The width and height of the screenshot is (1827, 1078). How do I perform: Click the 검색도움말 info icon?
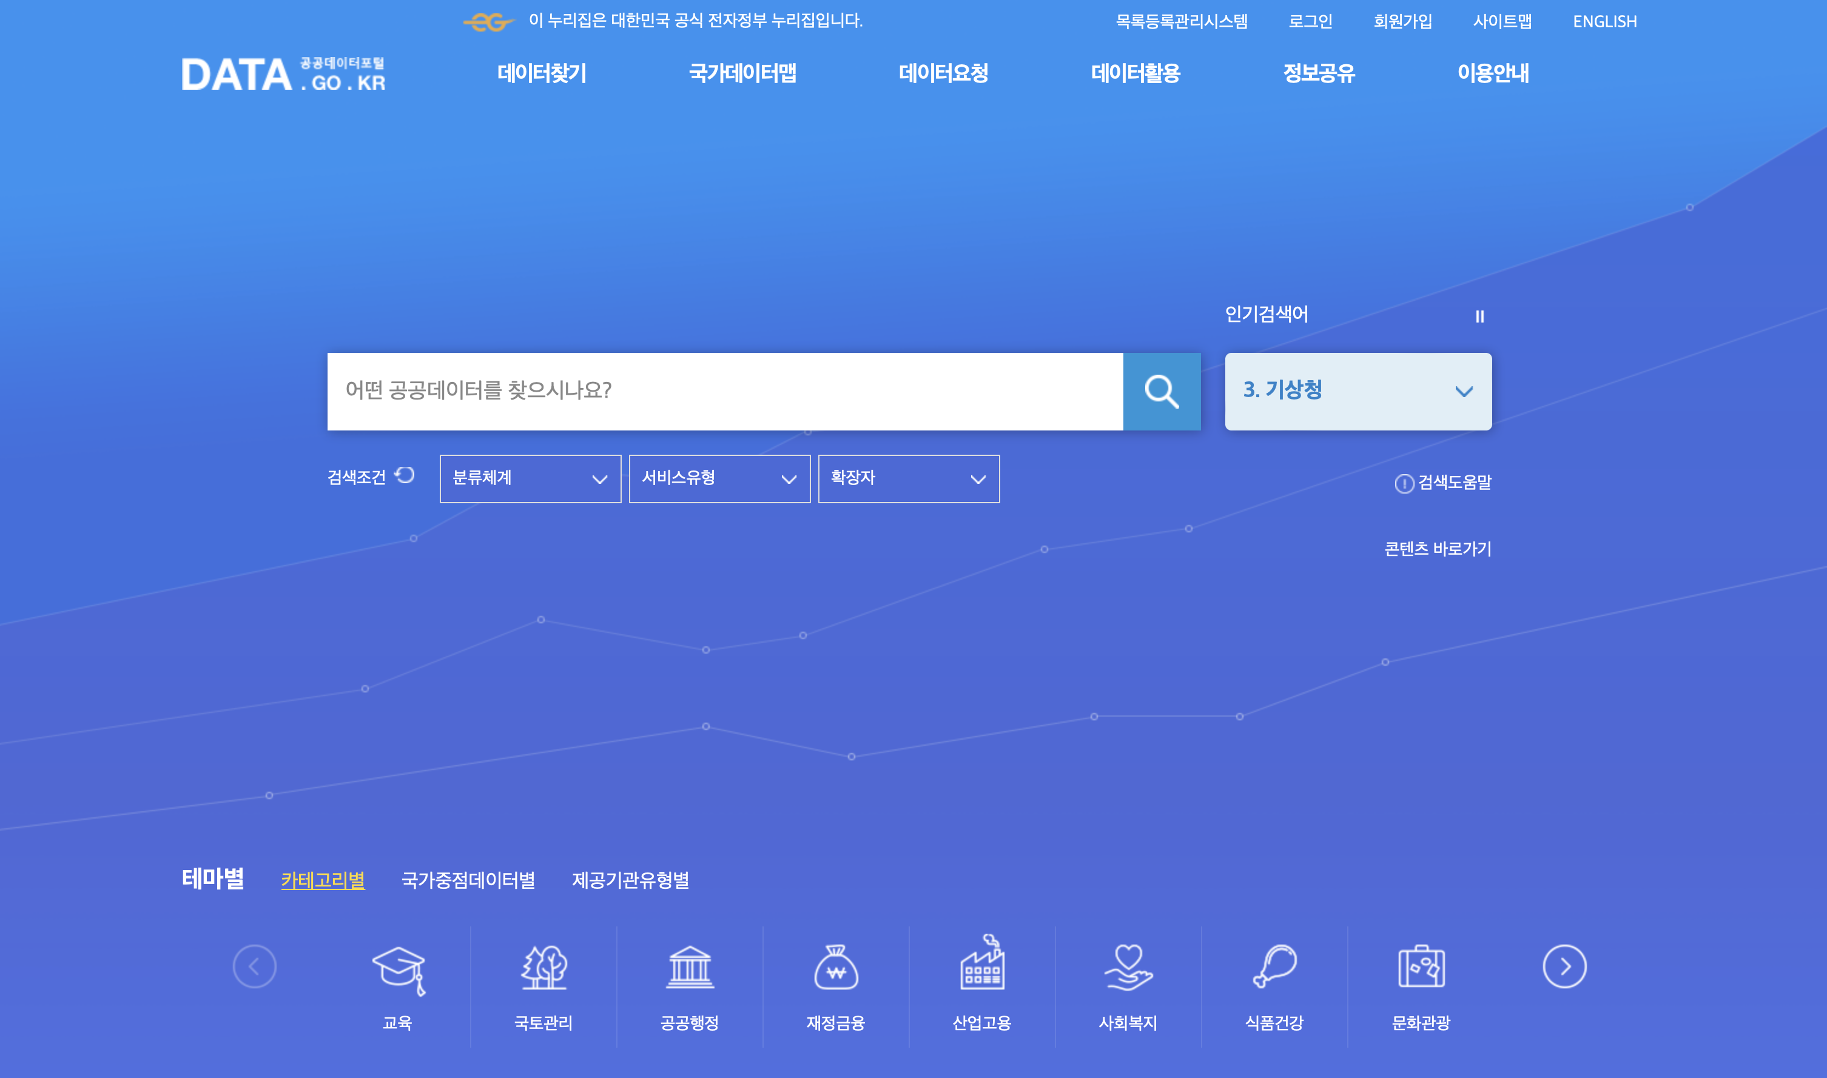coord(1404,483)
